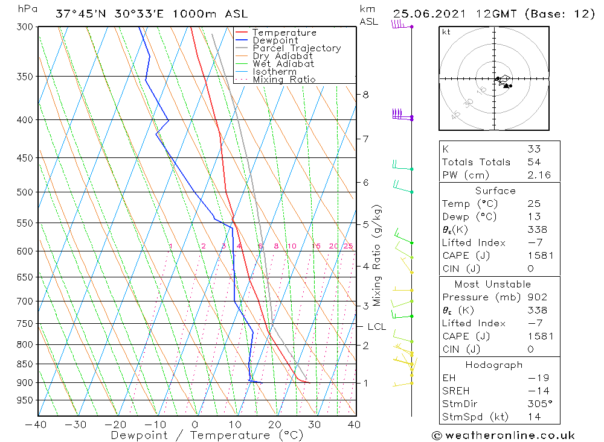
Task: Click the Parcel Trajectory legend label
Action: click(297, 48)
